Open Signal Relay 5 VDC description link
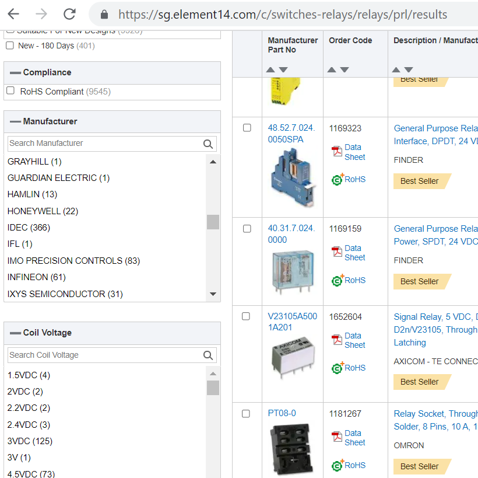 tap(436, 330)
